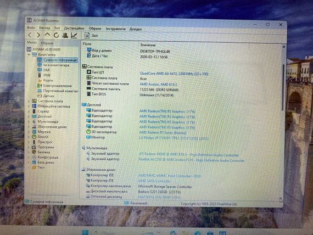
Task: Switch to the Обране sidebar tab
Action: pos(47,43)
